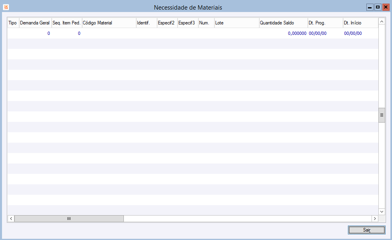Click the Num. column header

206,23
